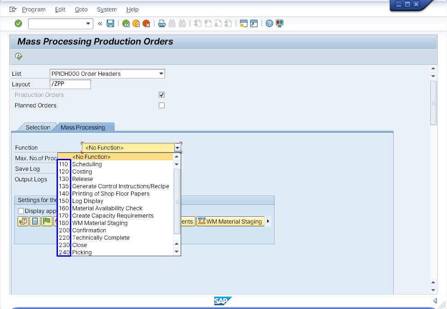Click the Create New Session icon
447x309 pixels.
(x=243, y=23)
